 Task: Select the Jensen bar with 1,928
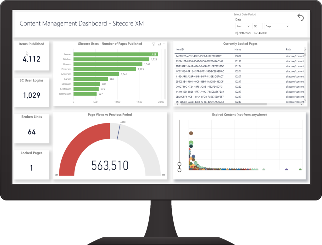(116, 54)
